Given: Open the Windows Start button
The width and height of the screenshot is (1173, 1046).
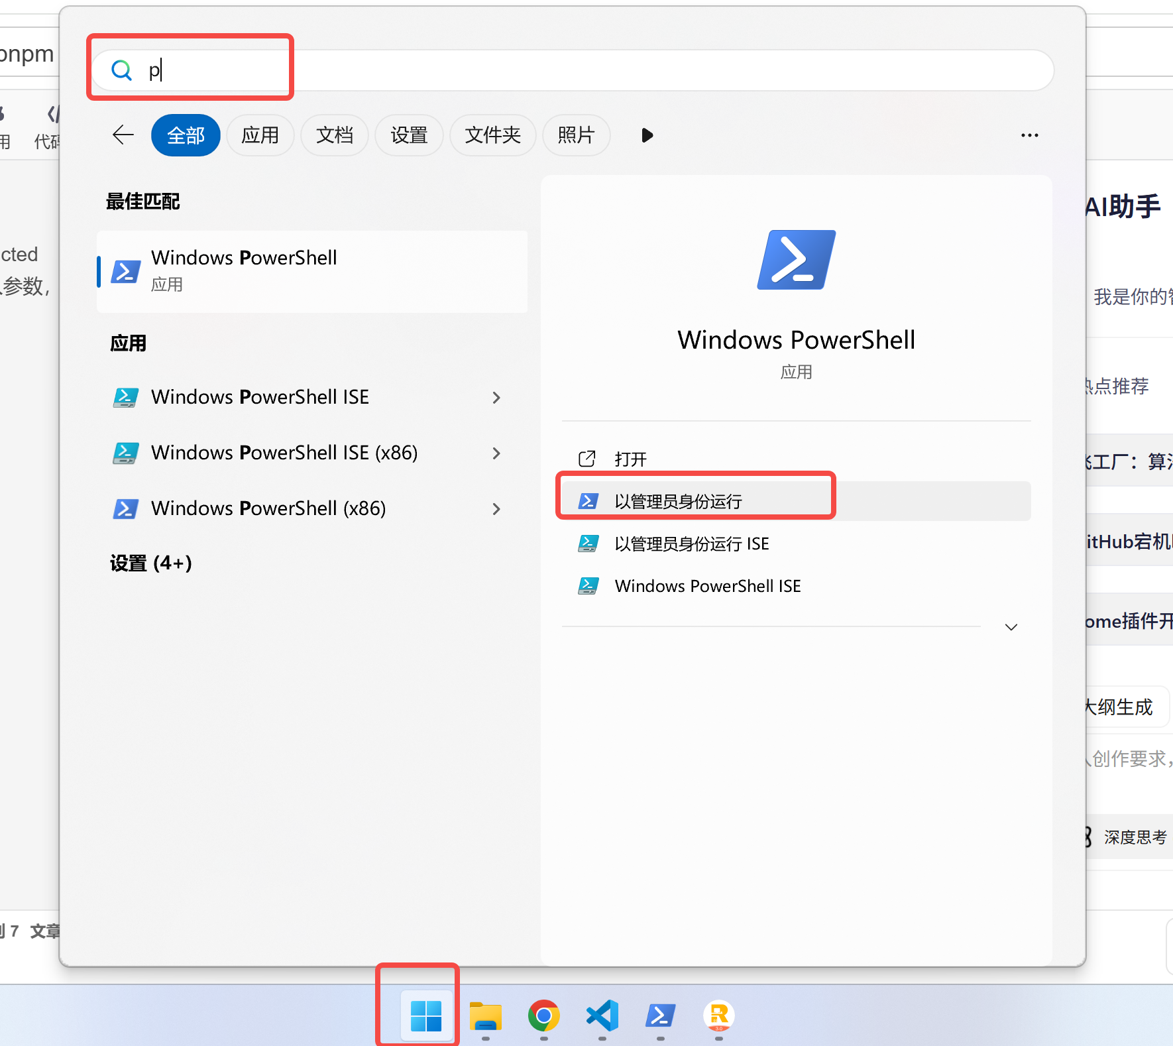Looking at the screenshot, I should click(x=426, y=1016).
